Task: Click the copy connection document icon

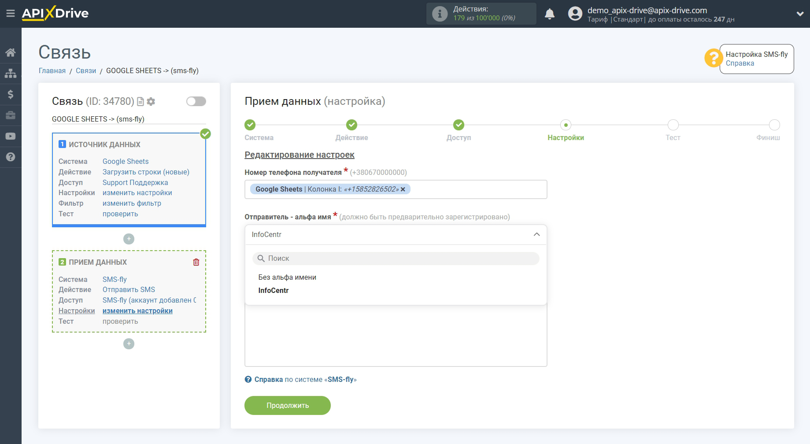Action: click(141, 102)
